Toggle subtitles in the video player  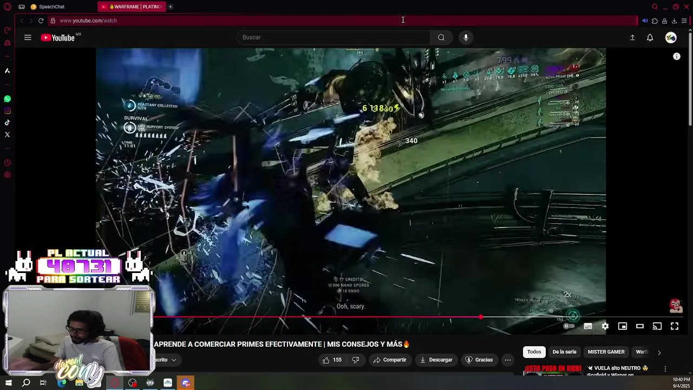(587, 326)
